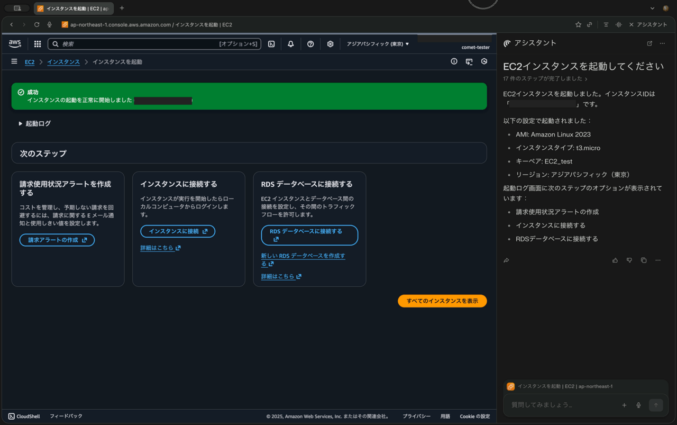Open the browser tab list chevron
677x425 pixels.
653,8
